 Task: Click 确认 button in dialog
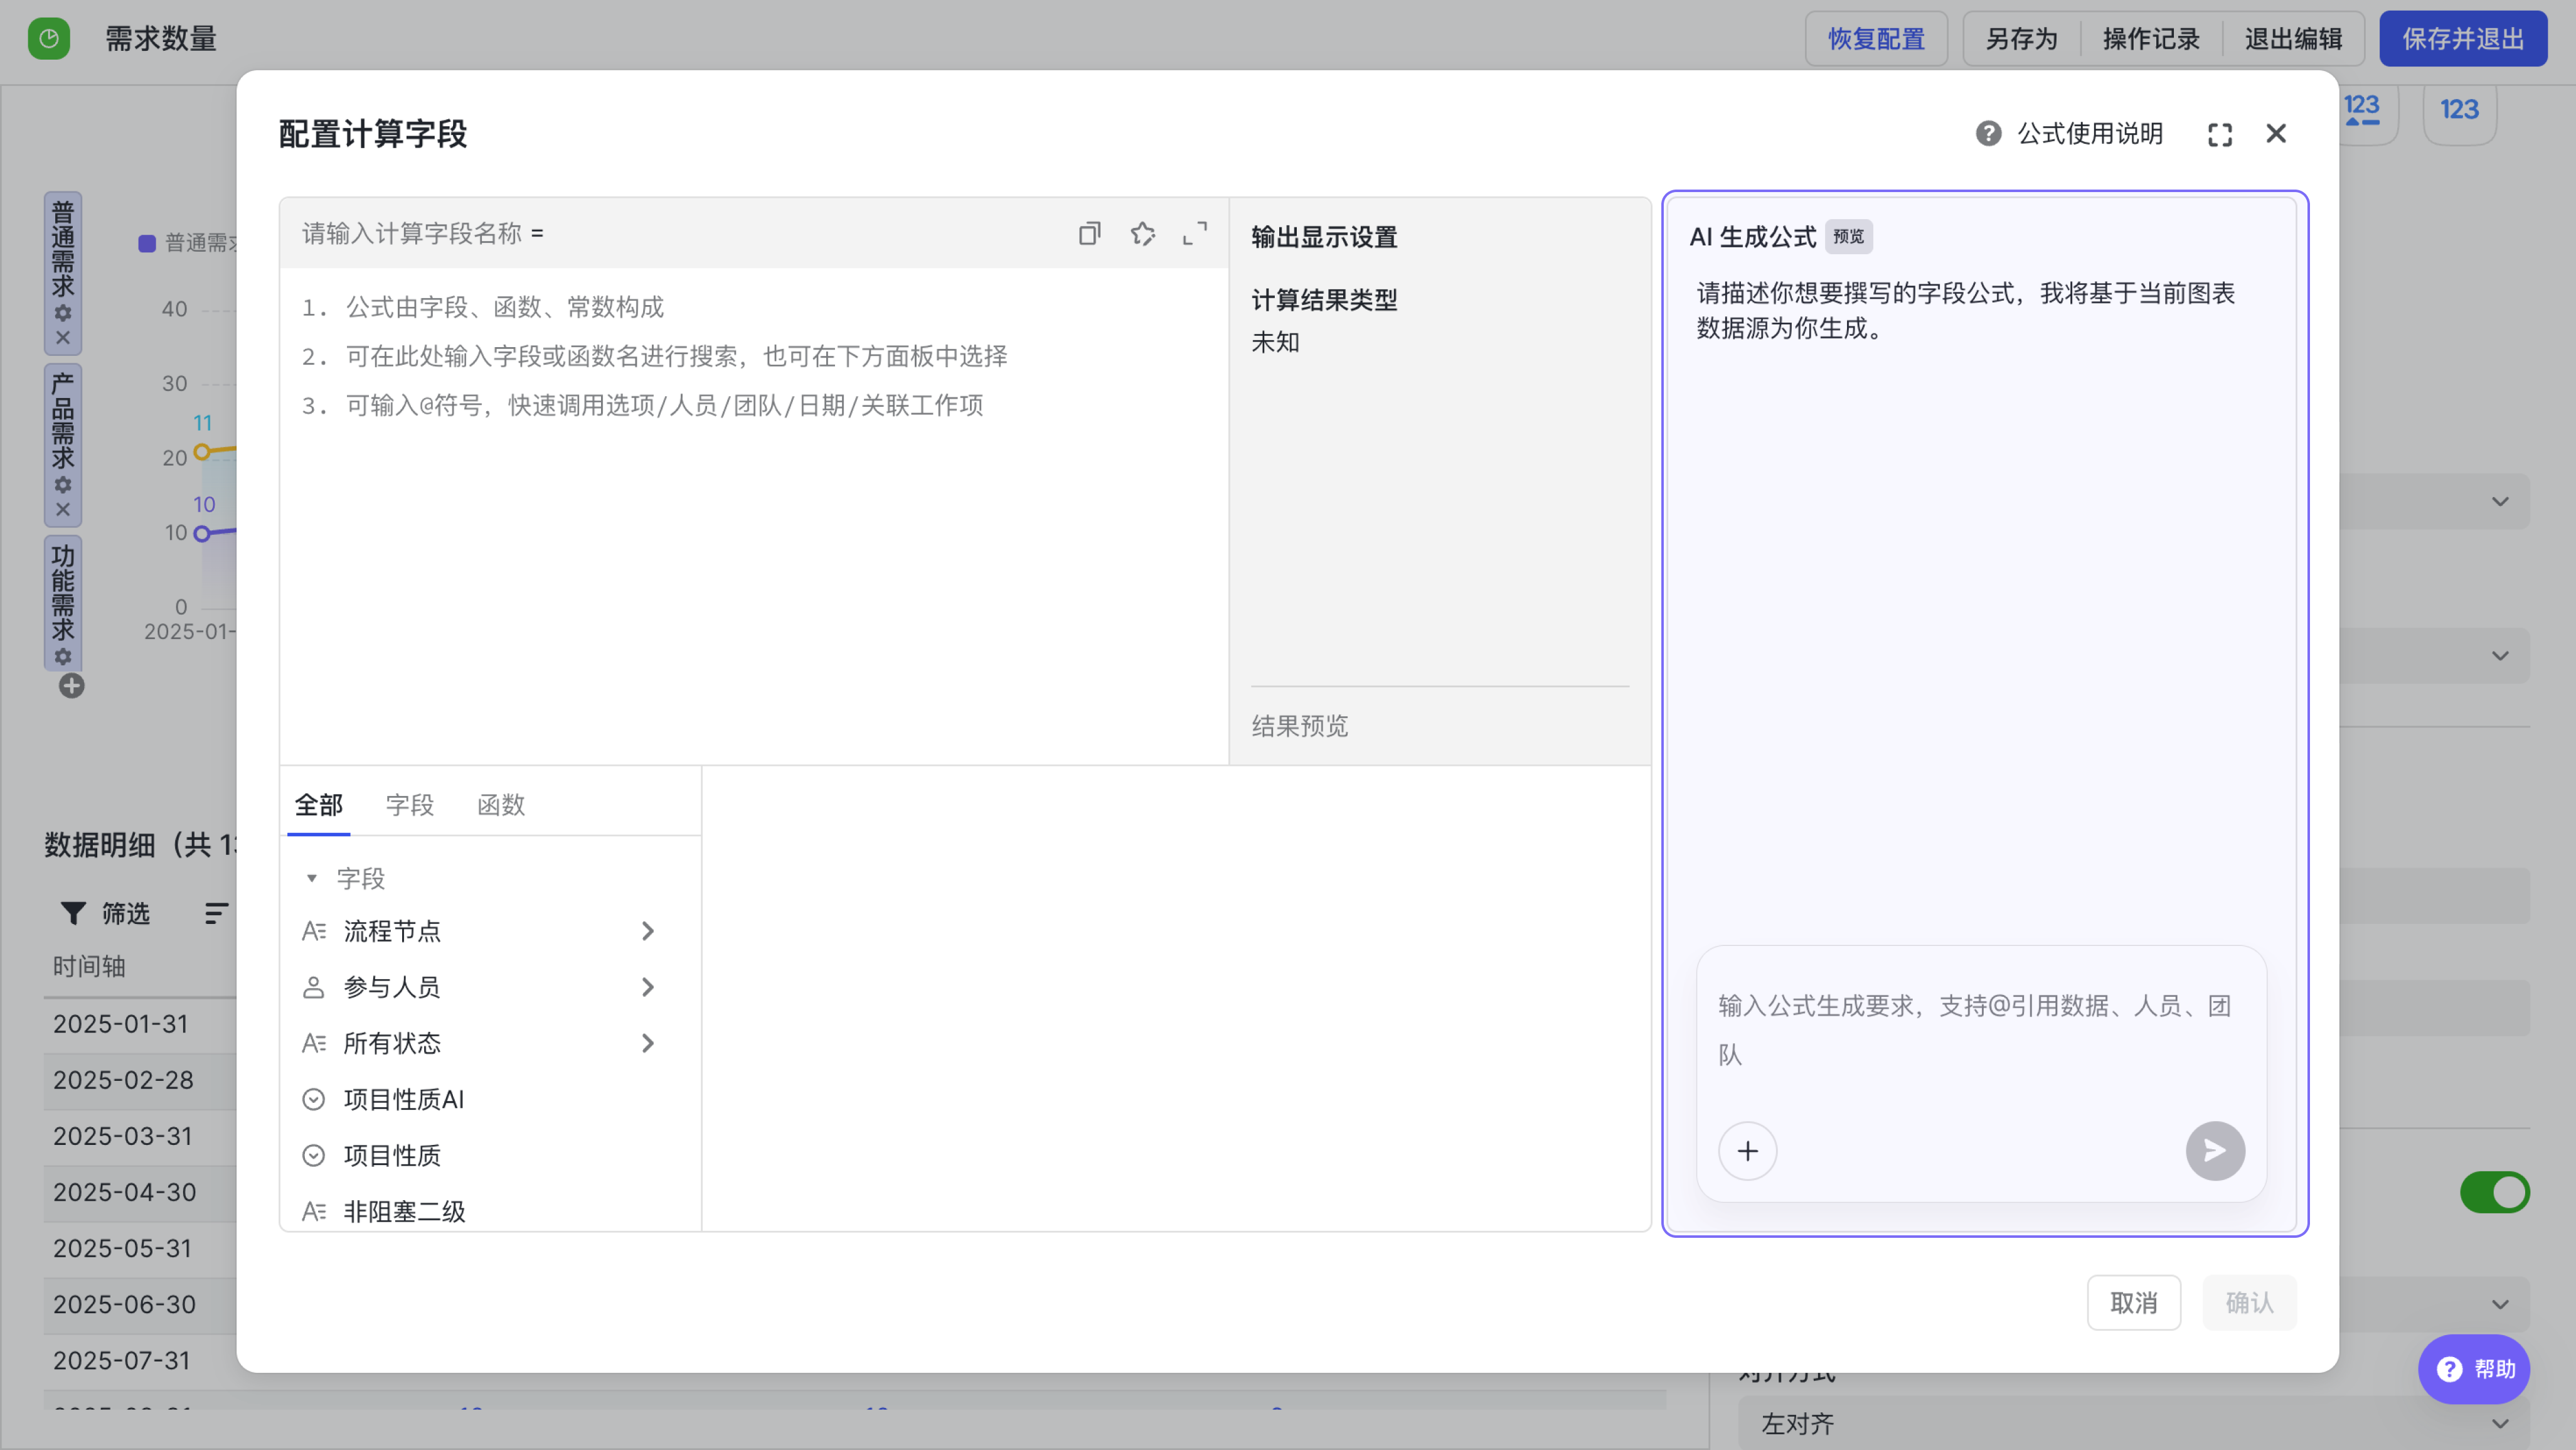[2249, 1303]
